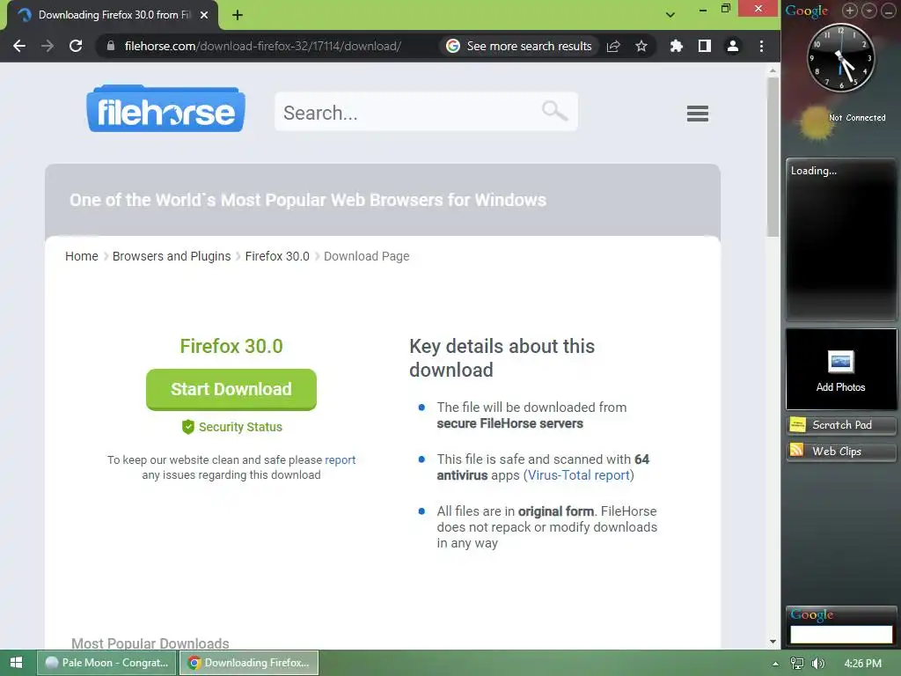Open the Chrome profile avatar icon
The width and height of the screenshot is (901, 676).
pos(733,46)
